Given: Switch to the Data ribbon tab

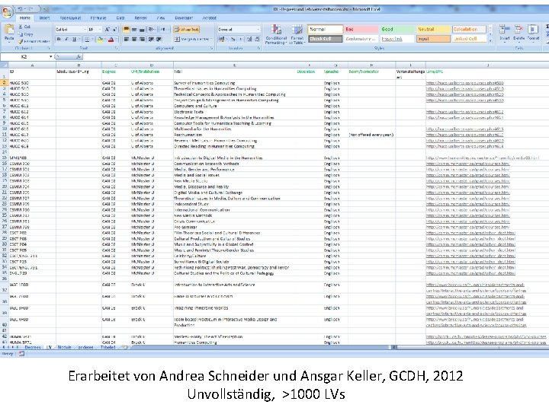Looking at the screenshot, I should point(120,18).
